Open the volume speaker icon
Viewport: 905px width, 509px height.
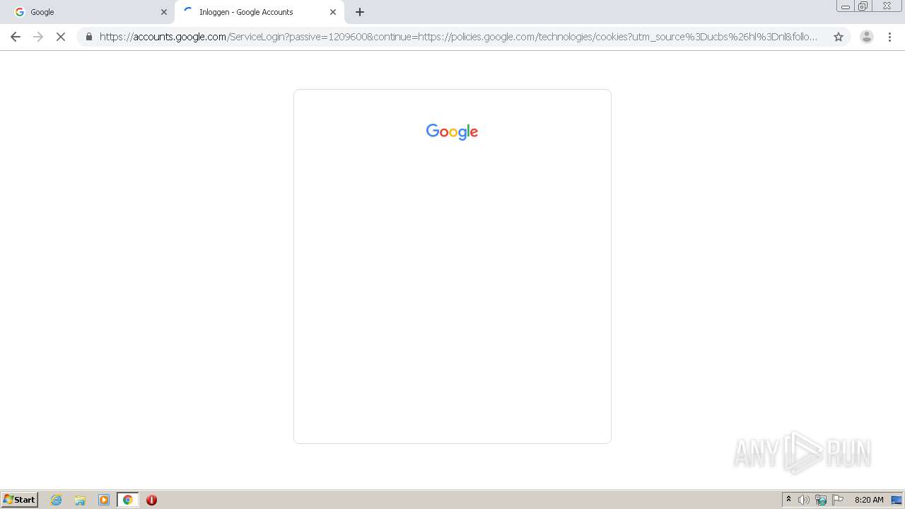pos(804,500)
